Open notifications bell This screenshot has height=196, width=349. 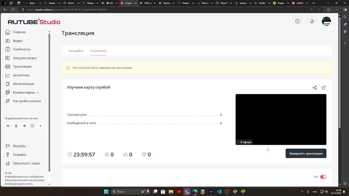[x=312, y=21]
